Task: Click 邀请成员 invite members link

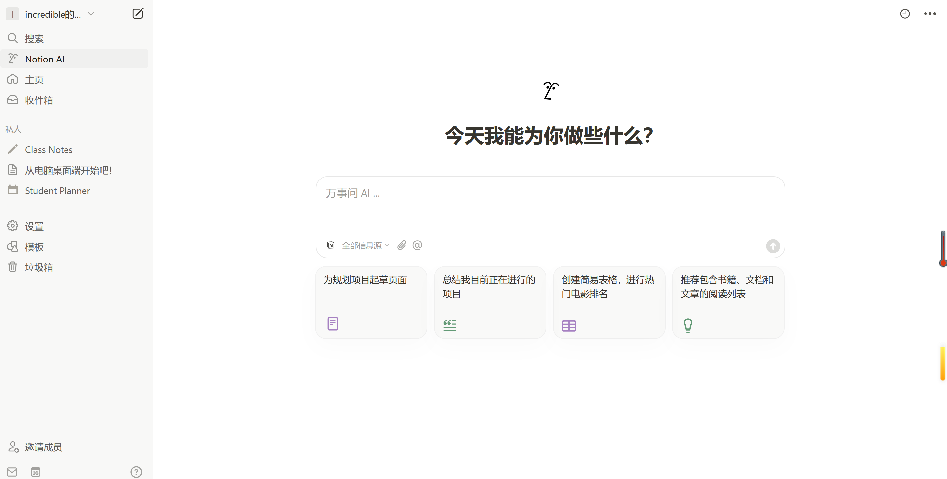Action: pos(43,447)
